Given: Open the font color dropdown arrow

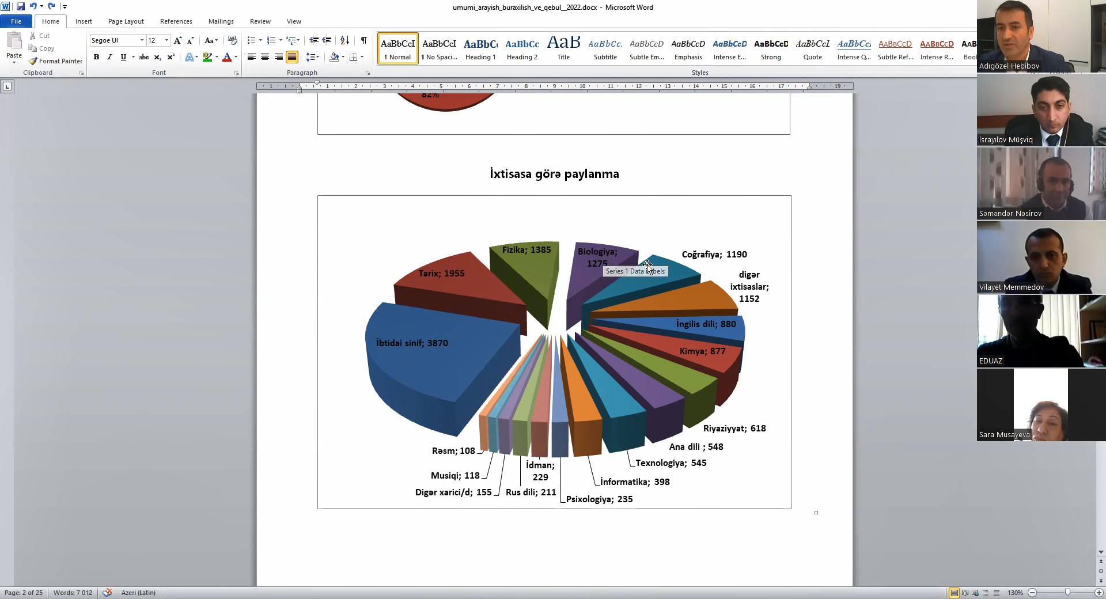Looking at the screenshot, I should point(236,57).
